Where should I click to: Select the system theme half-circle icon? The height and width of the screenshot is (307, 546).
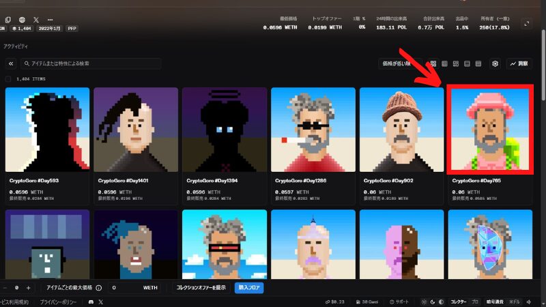[x=441, y=302]
